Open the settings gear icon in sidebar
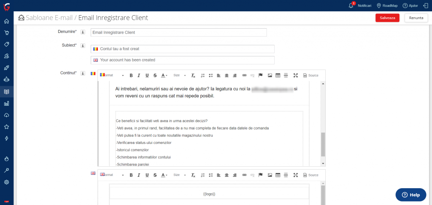The height and width of the screenshot is (205, 432). [x=7, y=182]
